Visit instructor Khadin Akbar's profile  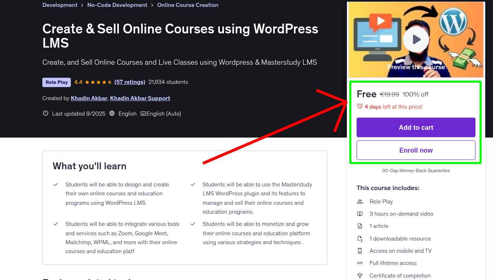[89, 98]
